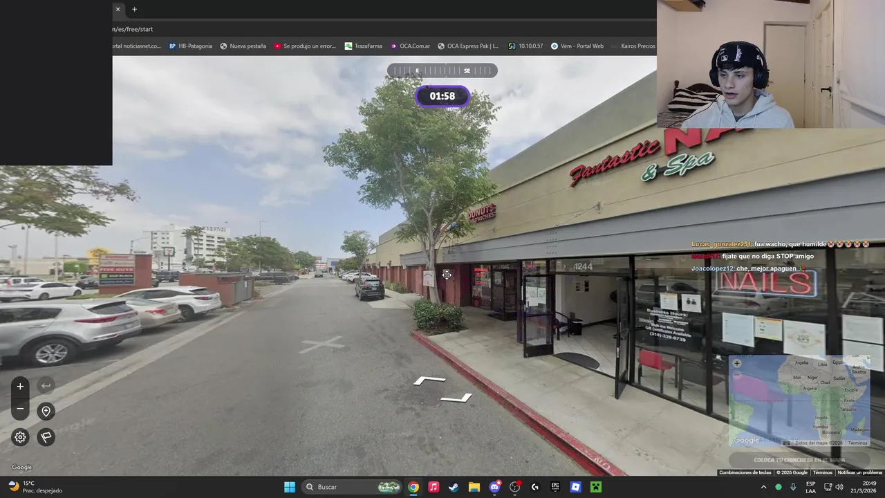Viewport: 885px width, 498px height.
Task: Zoom out the guess mini-map
Action: tap(736, 373)
